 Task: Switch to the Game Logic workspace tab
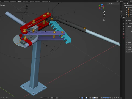(x=25, y=1)
